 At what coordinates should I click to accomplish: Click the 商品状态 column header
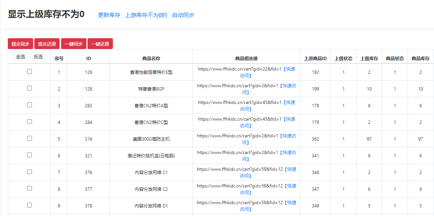395,59
